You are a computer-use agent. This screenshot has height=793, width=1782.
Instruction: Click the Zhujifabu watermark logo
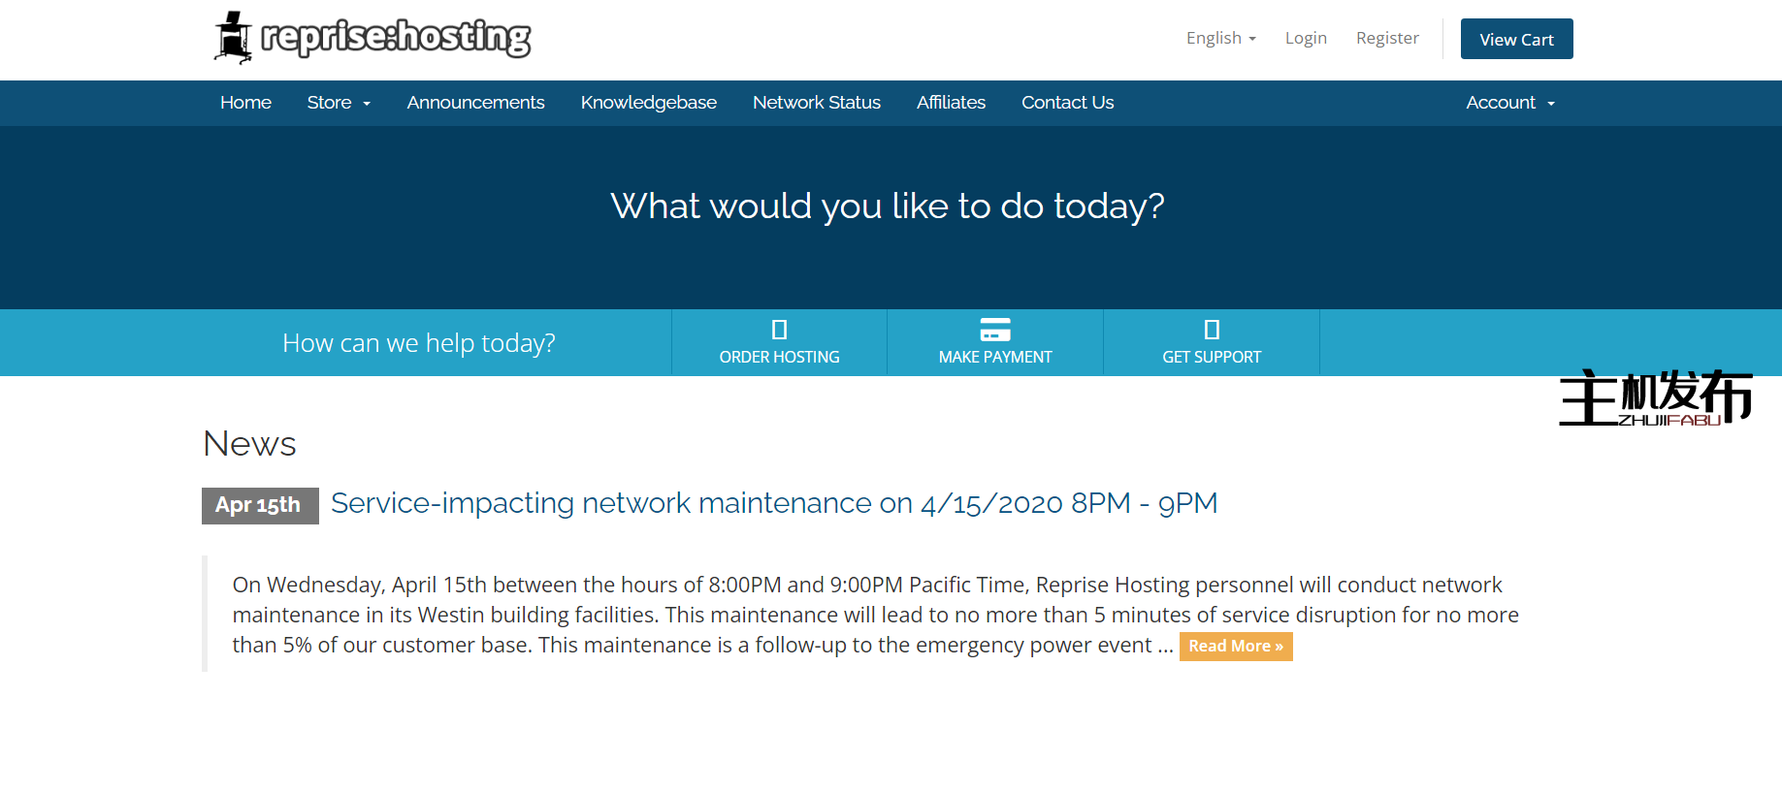tap(1655, 398)
